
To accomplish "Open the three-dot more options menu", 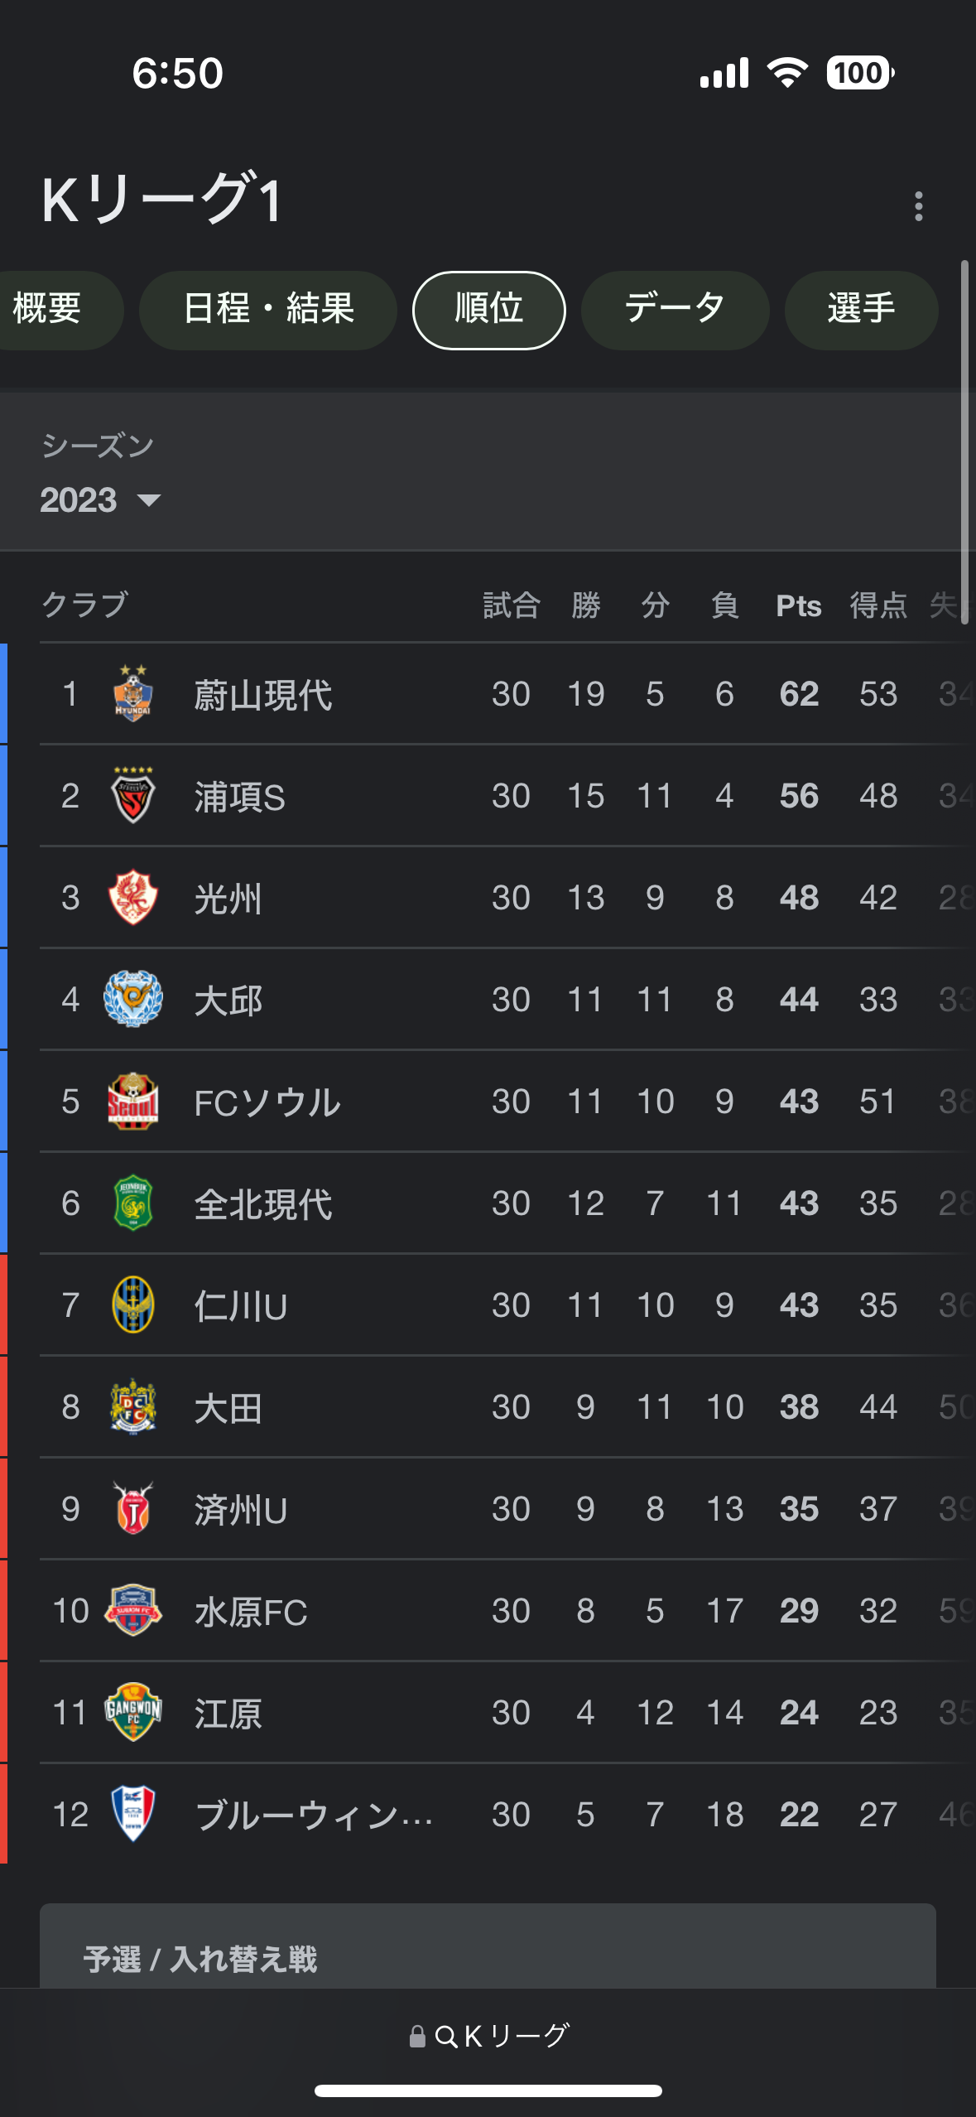I will click(918, 206).
